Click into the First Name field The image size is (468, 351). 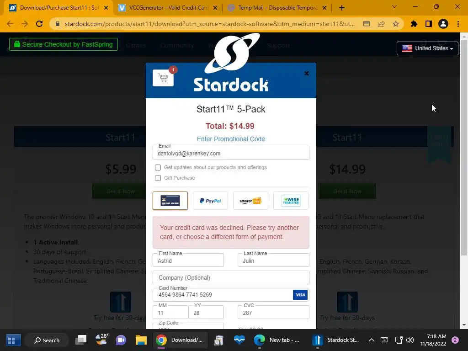[x=188, y=260]
